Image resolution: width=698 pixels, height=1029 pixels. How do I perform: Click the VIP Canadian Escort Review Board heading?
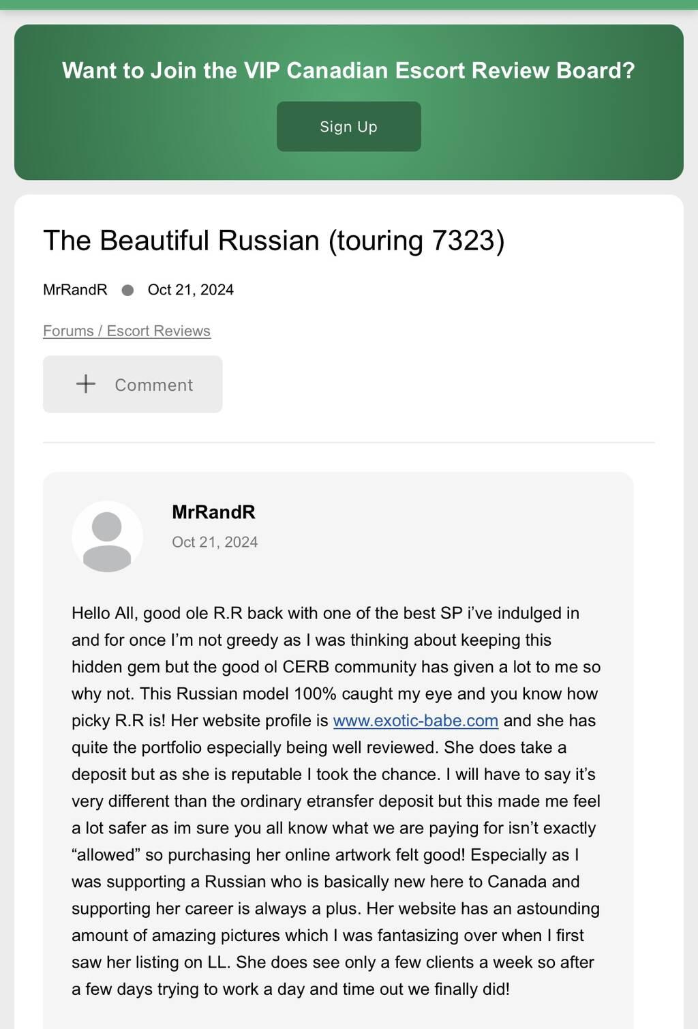(x=348, y=70)
